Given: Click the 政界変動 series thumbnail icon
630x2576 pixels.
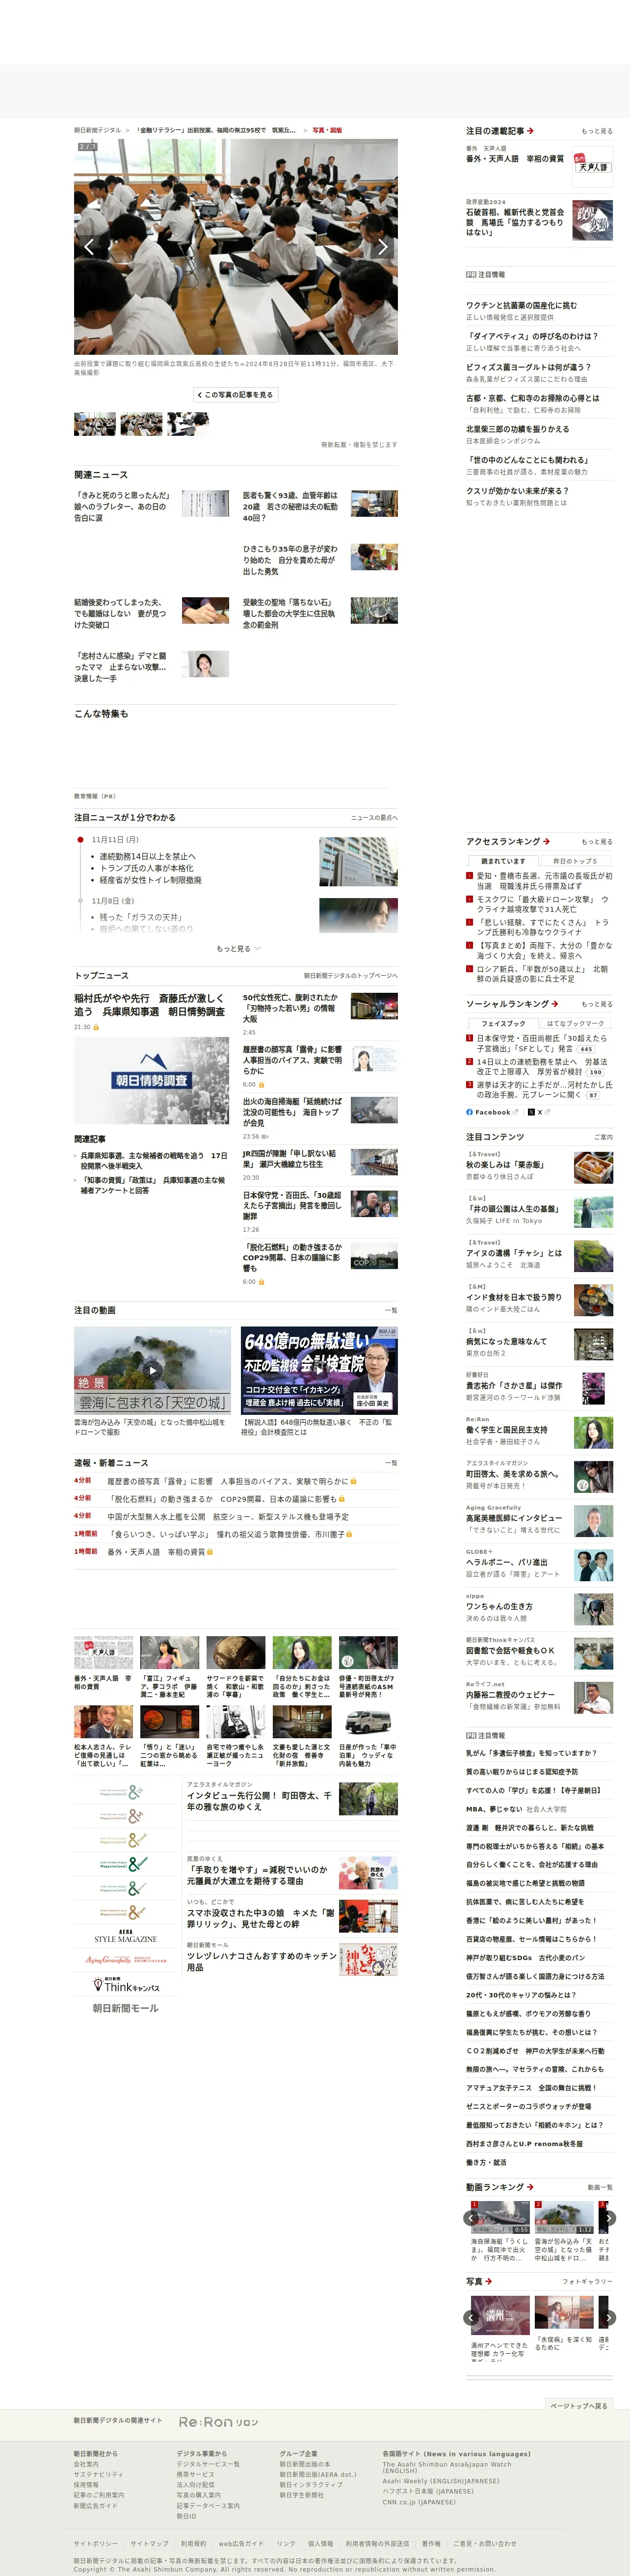Looking at the screenshot, I should pos(593,220).
